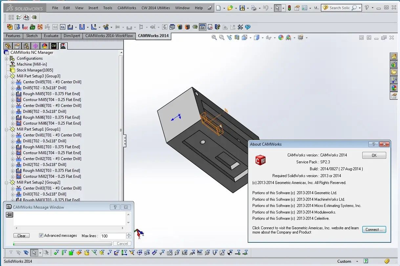Click CAMWorks logo in About dialog
Viewport: 400px width, 266px height.
(x=260, y=160)
